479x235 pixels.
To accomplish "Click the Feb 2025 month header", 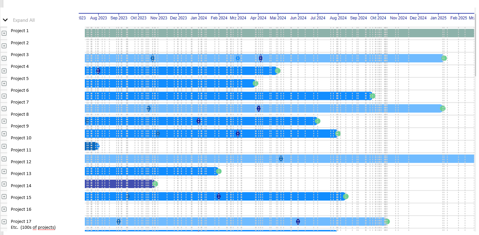I will coord(459,18).
